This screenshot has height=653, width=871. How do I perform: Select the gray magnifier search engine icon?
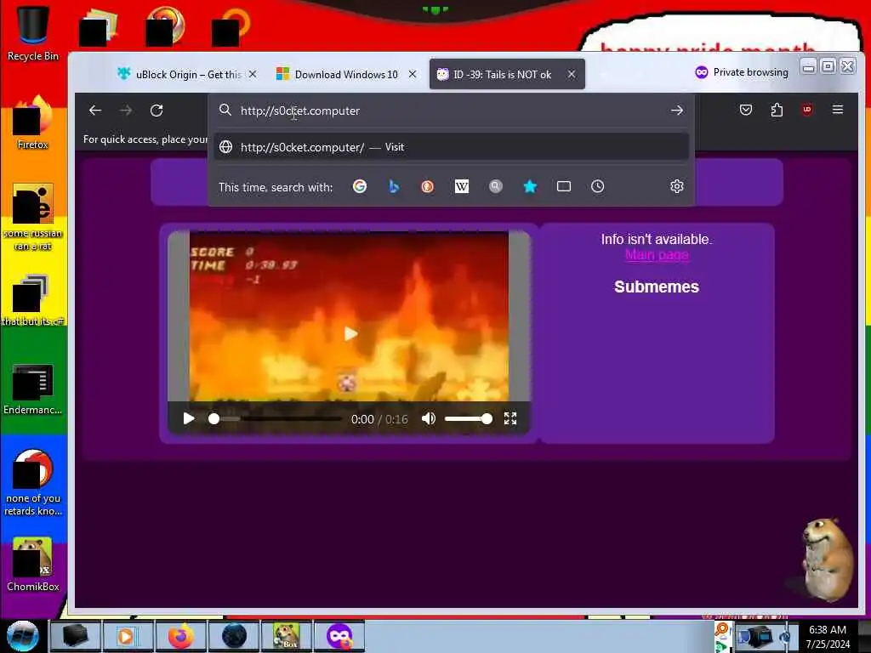tap(496, 186)
